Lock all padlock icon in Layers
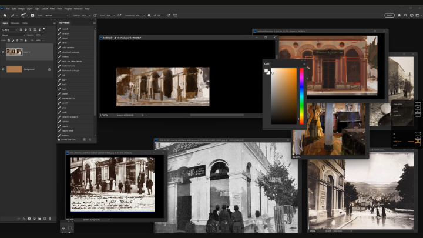This screenshot has height=238, width=423. [x=26, y=40]
